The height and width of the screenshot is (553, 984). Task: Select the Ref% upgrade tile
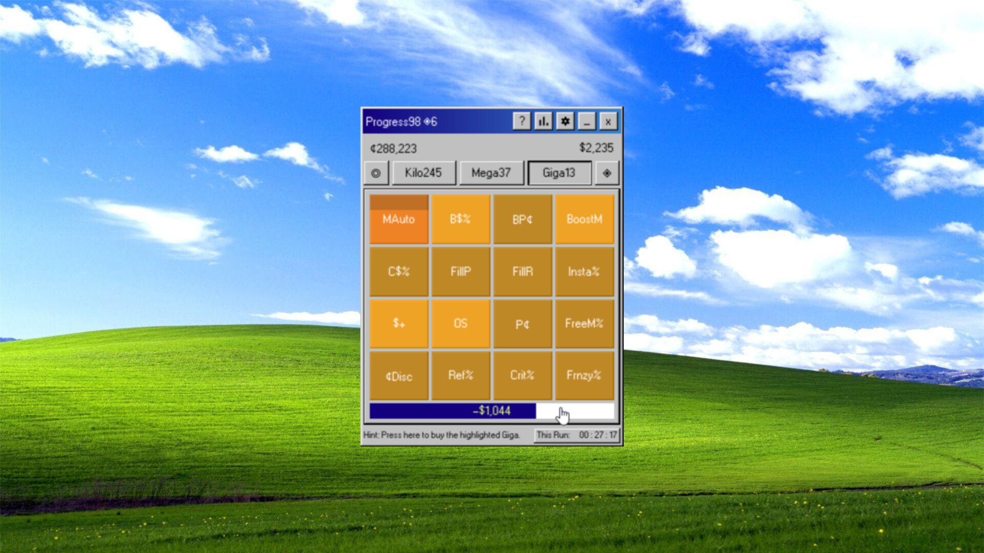coord(461,376)
